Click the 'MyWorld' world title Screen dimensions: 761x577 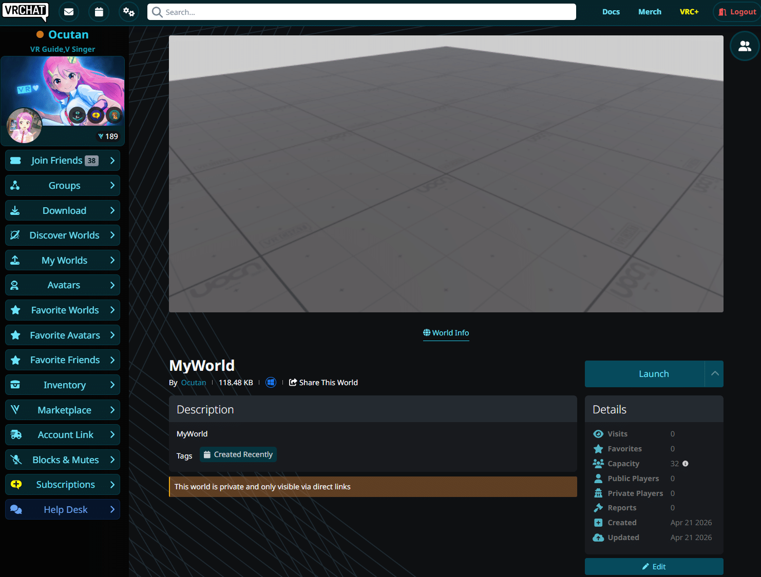pyautogui.click(x=202, y=365)
